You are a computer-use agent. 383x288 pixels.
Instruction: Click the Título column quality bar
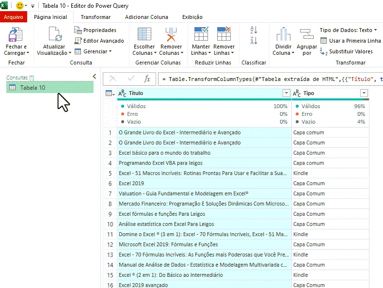pyautogui.click(x=204, y=99)
